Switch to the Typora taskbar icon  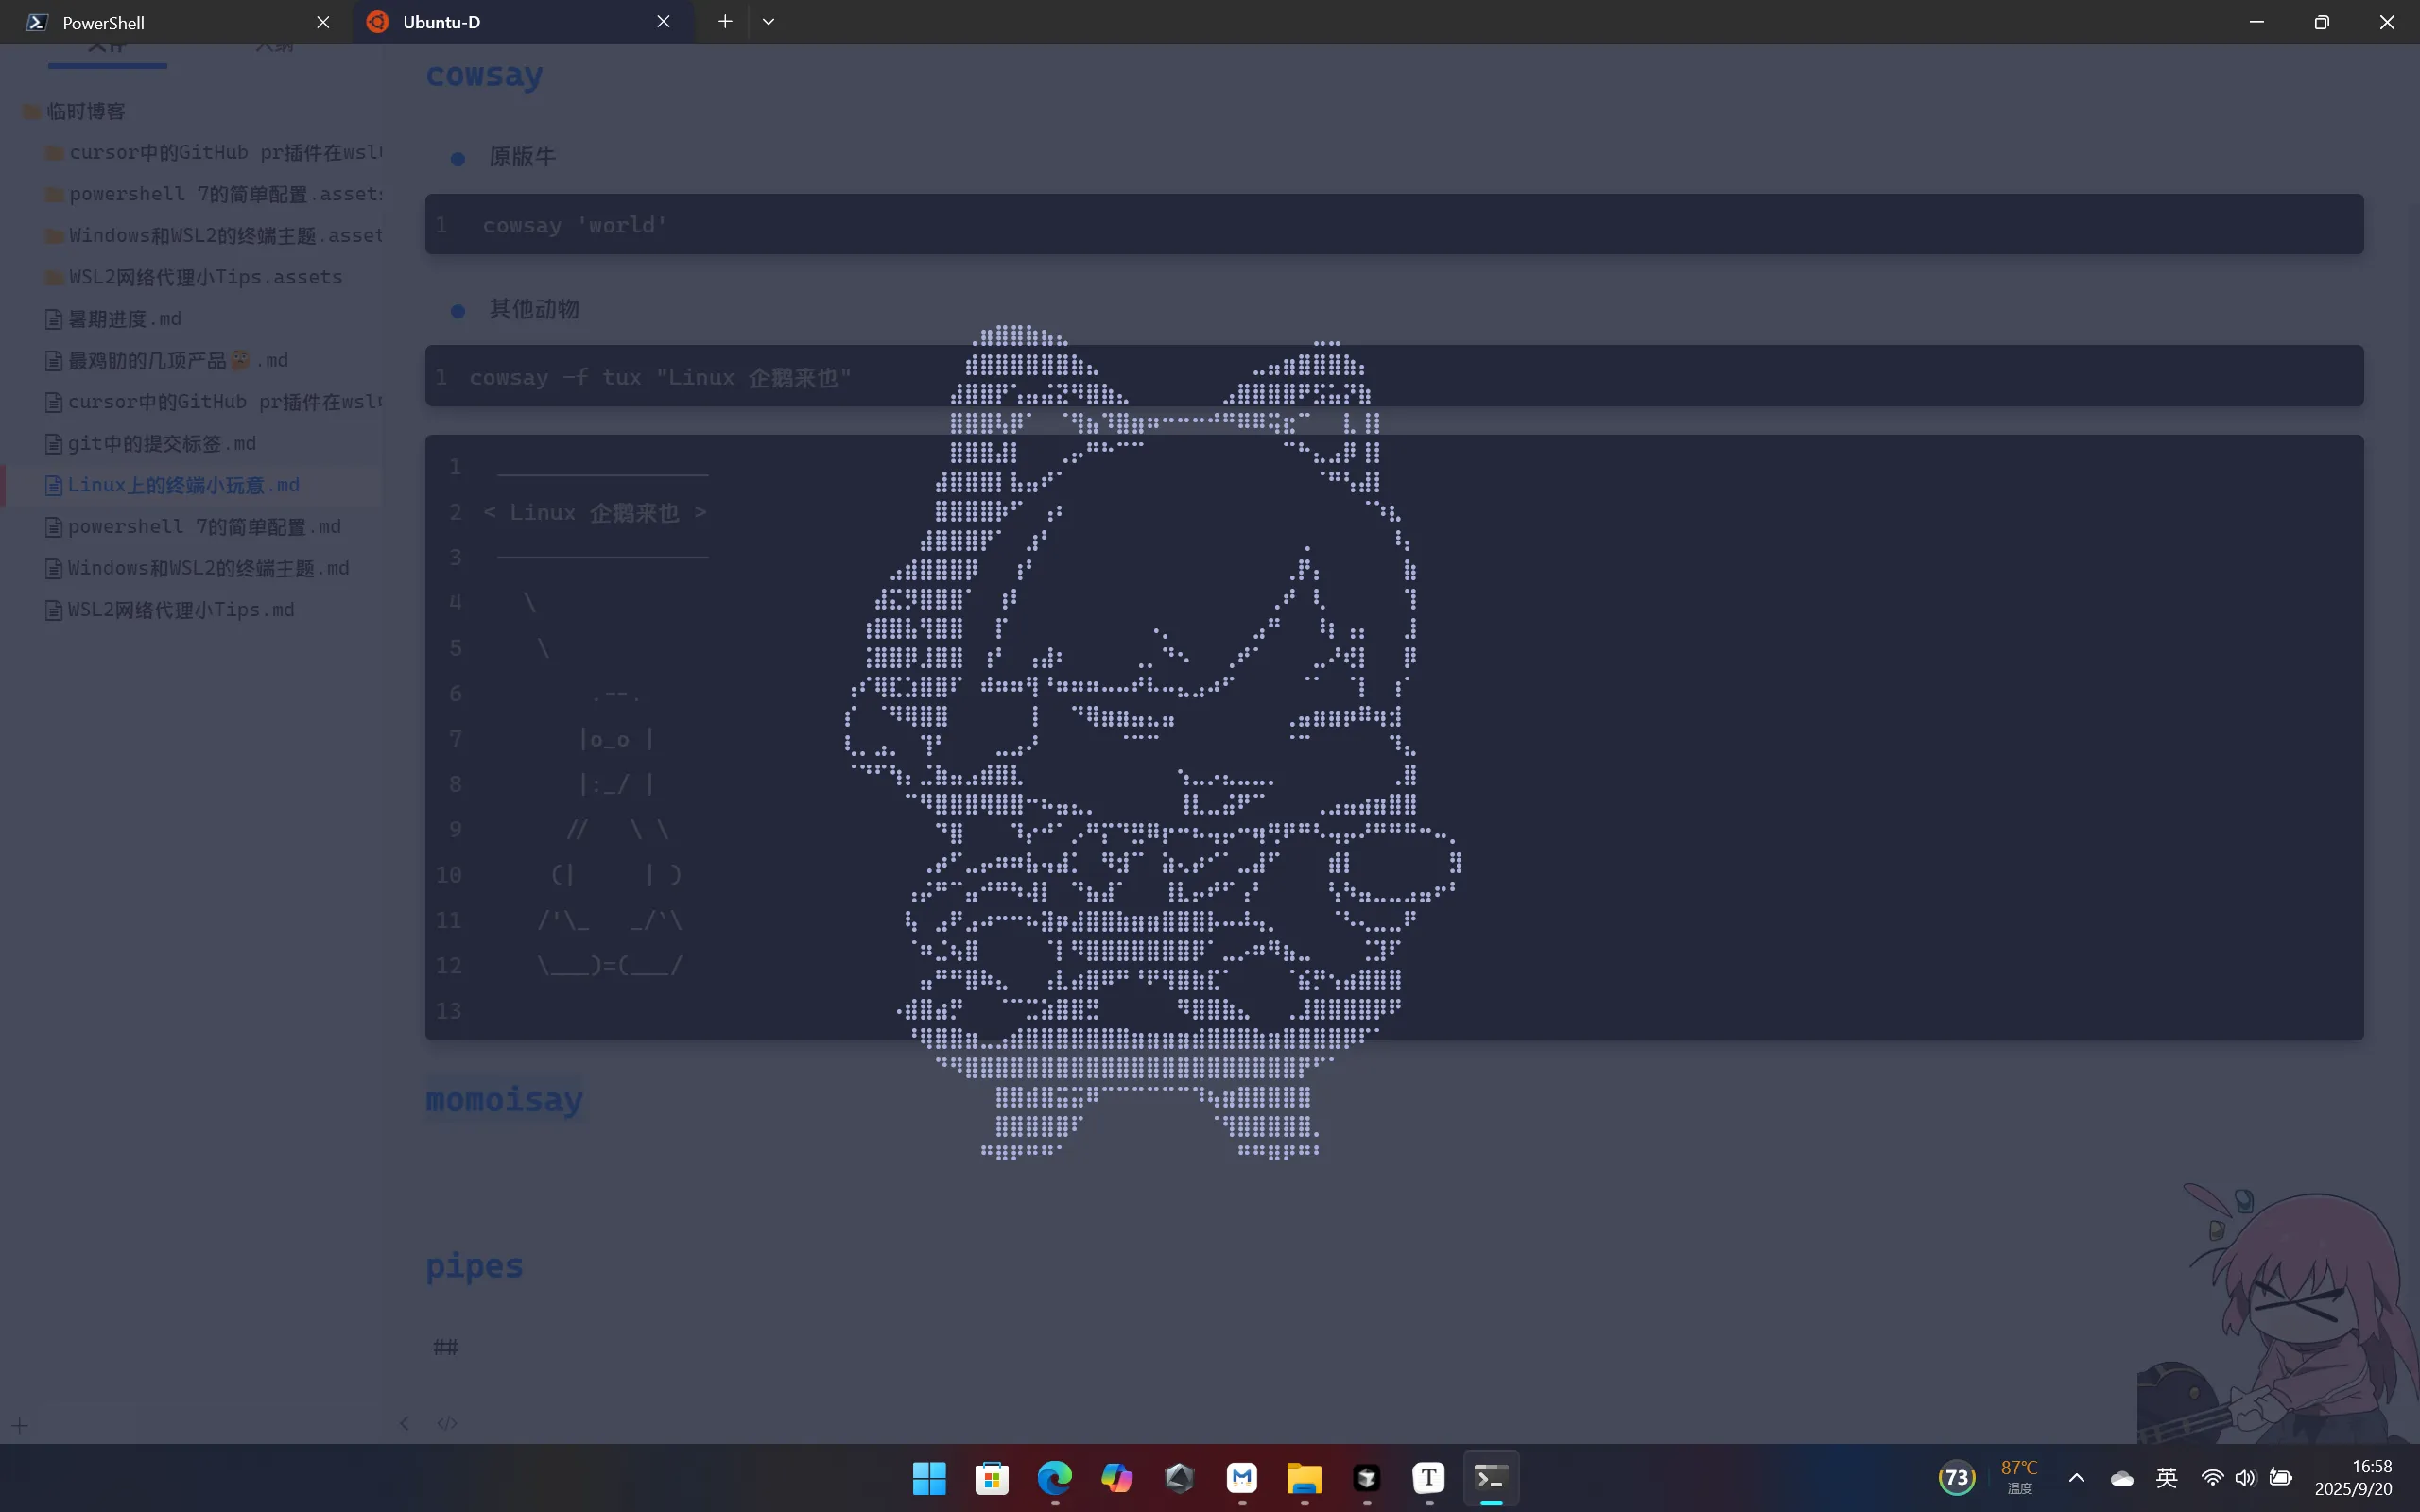pyautogui.click(x=1428, y=1478)
